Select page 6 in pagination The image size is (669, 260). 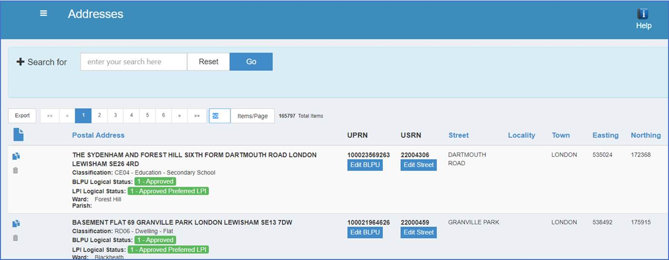[163, 116]
